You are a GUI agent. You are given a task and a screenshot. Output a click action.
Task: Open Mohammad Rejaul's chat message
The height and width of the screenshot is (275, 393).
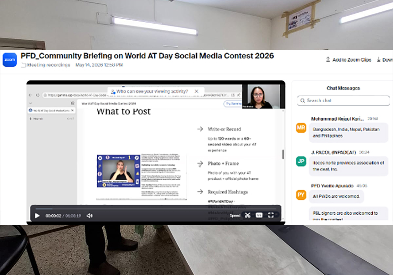[348, 133]
